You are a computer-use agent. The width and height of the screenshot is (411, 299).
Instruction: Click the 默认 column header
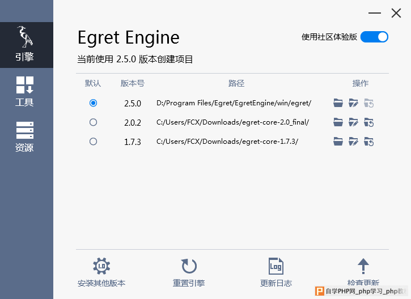[93, 83]
